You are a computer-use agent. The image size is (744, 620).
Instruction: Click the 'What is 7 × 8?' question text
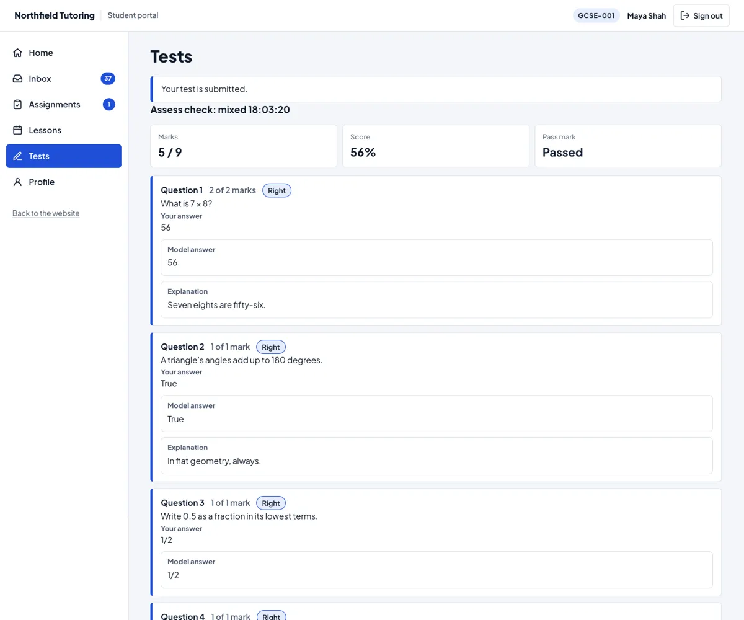(x=187, y=203)
